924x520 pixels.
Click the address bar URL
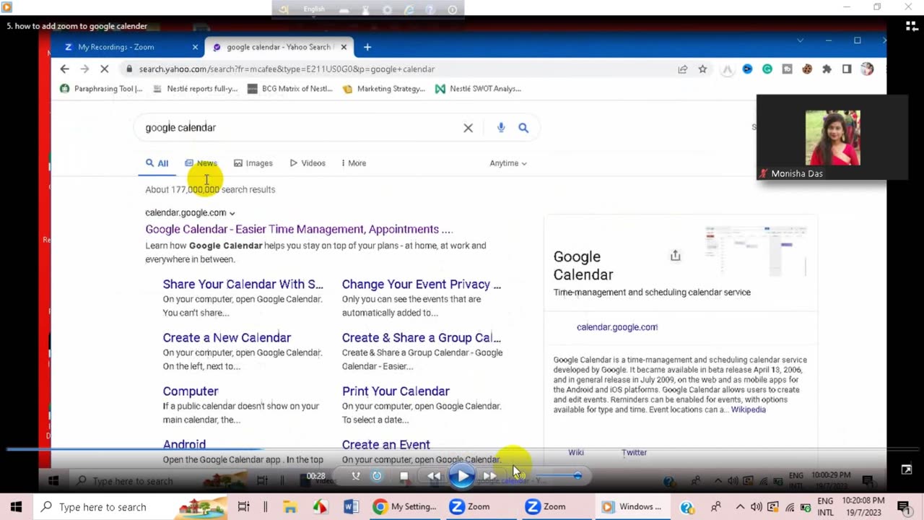287,69
